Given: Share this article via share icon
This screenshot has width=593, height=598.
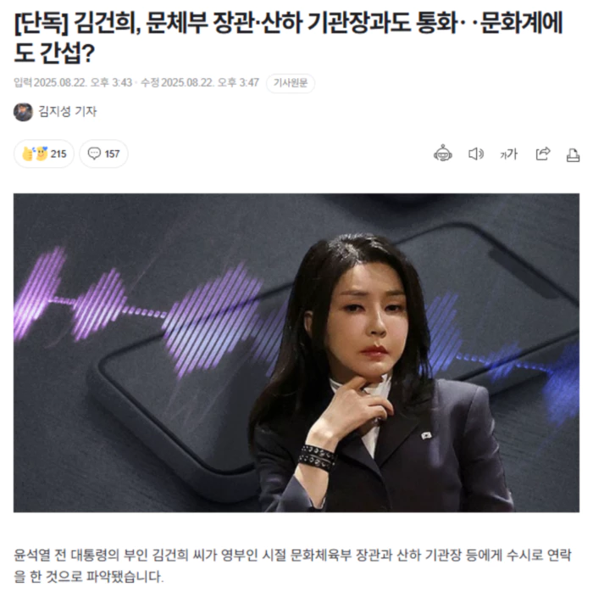Looking at the screenshot, I should coord(543,154).
